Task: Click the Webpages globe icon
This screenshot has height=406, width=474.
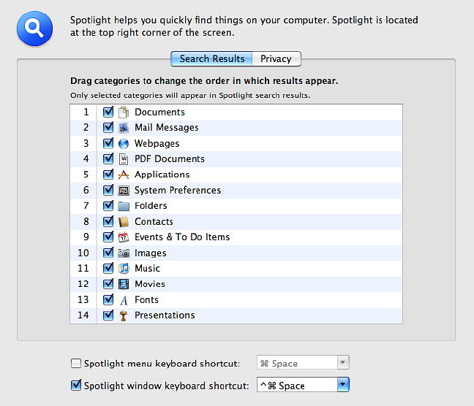Action: 124,144
